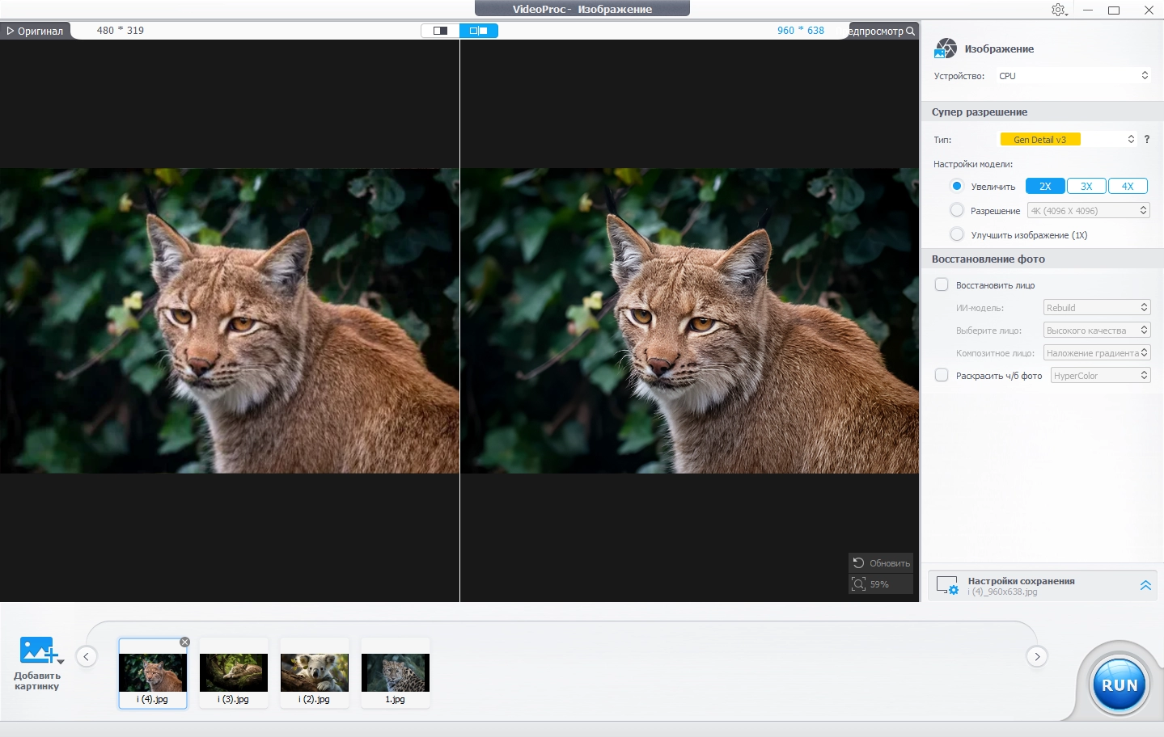Viewport: 1164px width, 737px height.
Task: Open the Устройство CPU dropdown
Action: coord(1073,76)
